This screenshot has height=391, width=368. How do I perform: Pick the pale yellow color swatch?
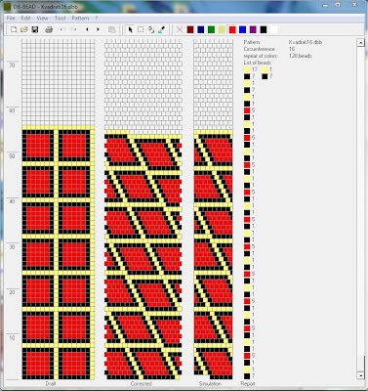click(222, 29)
